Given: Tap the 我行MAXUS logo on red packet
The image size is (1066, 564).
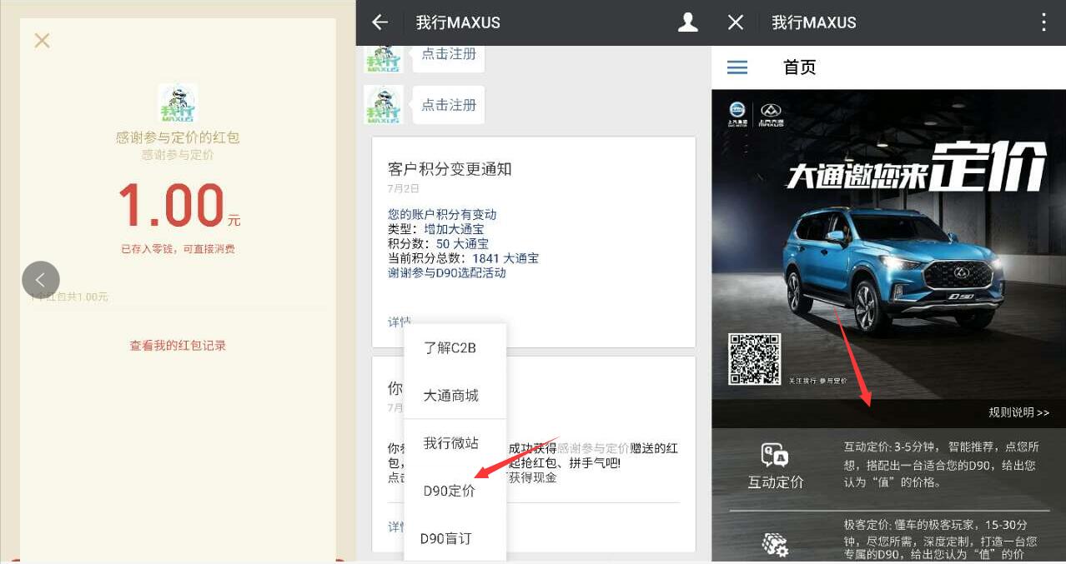Looking at the screenshot, I should pyautogui.click(x=178, y=103).
